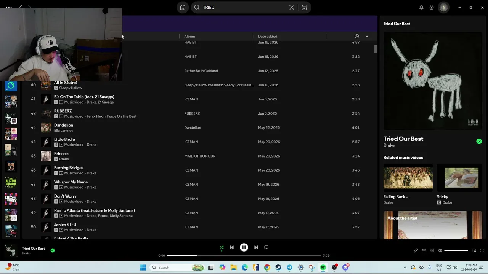This screenshot has width=488, height=274.
Task: Open Spotify from the taskbar
Action: 323,268
